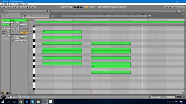
Task: Select the E3 note in piano roll
Action: [x=111, y=72]
